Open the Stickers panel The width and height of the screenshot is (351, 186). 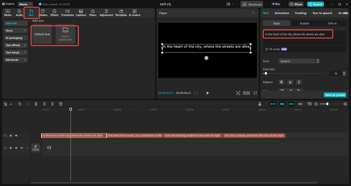[43, 13]
